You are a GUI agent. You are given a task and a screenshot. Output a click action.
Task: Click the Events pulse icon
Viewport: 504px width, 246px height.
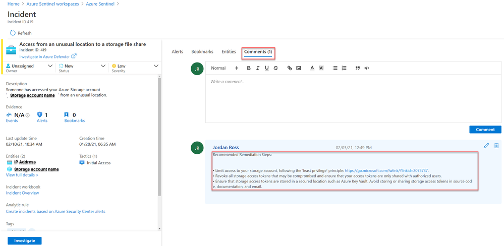pos(9,115)
